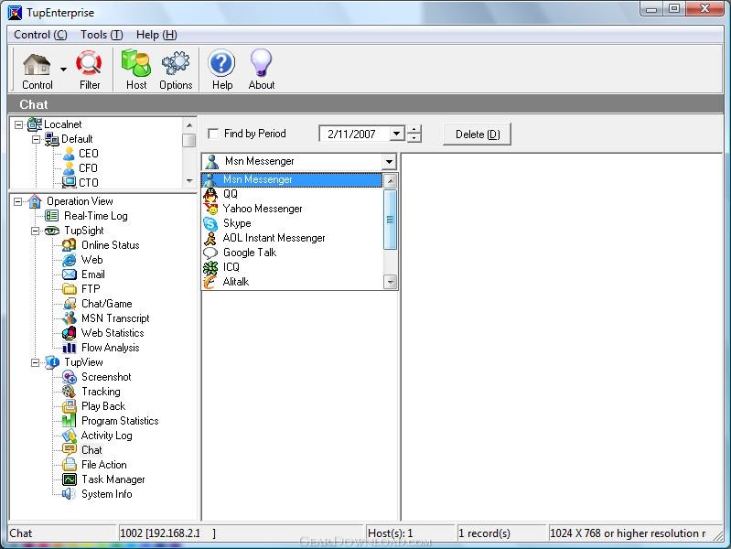Click host tree scroll down arrow
Viewport: 731px width, 549px height.
(189, 180)
